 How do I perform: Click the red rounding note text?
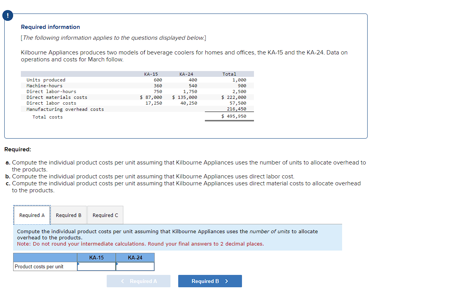[140, 244]
